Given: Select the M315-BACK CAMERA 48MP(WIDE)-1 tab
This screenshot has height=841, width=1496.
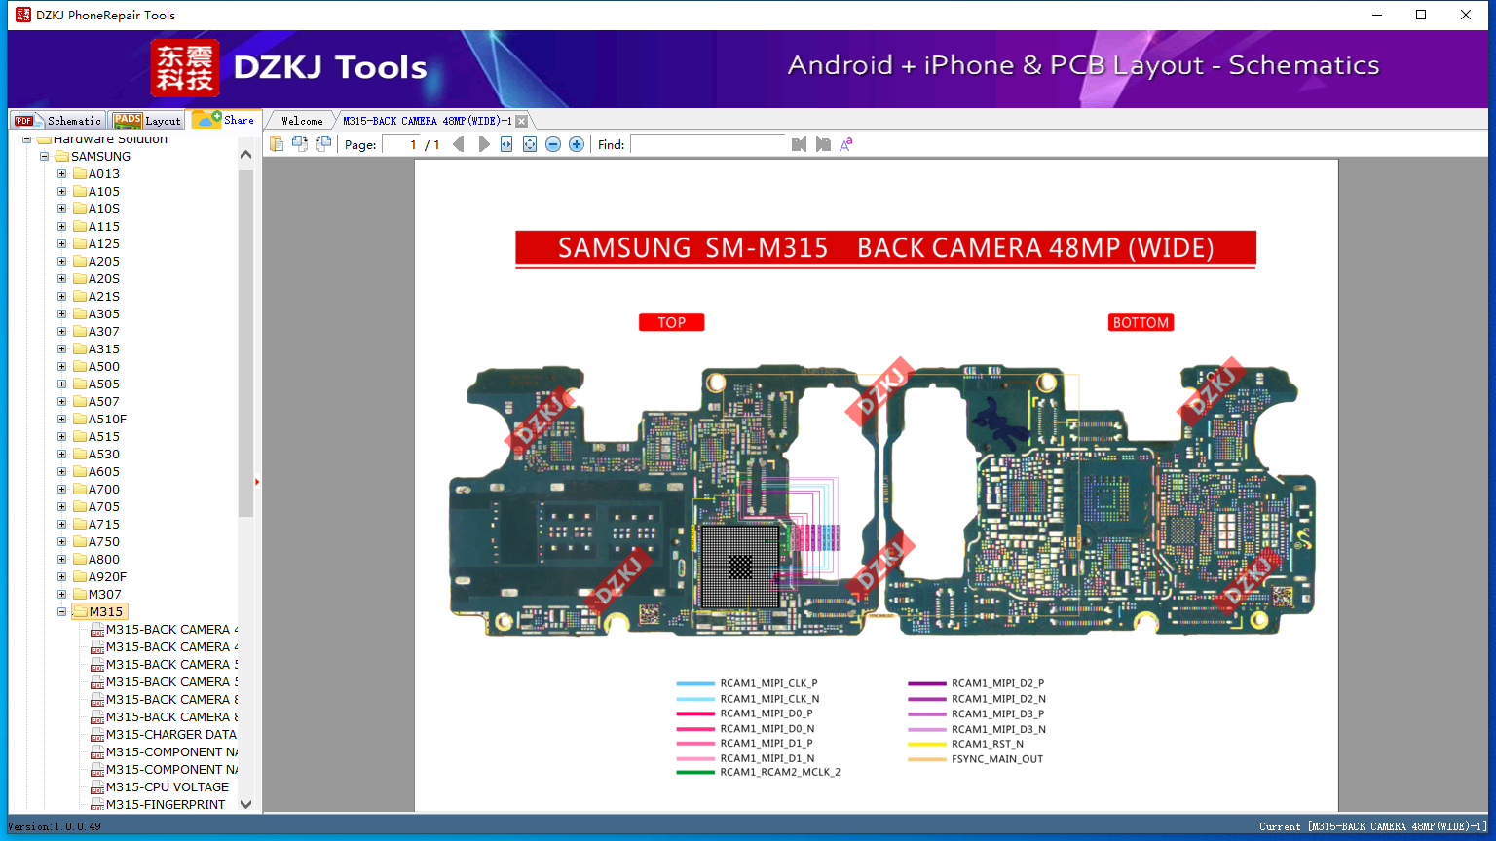Looking at the screenshot, I should (427, 121).
